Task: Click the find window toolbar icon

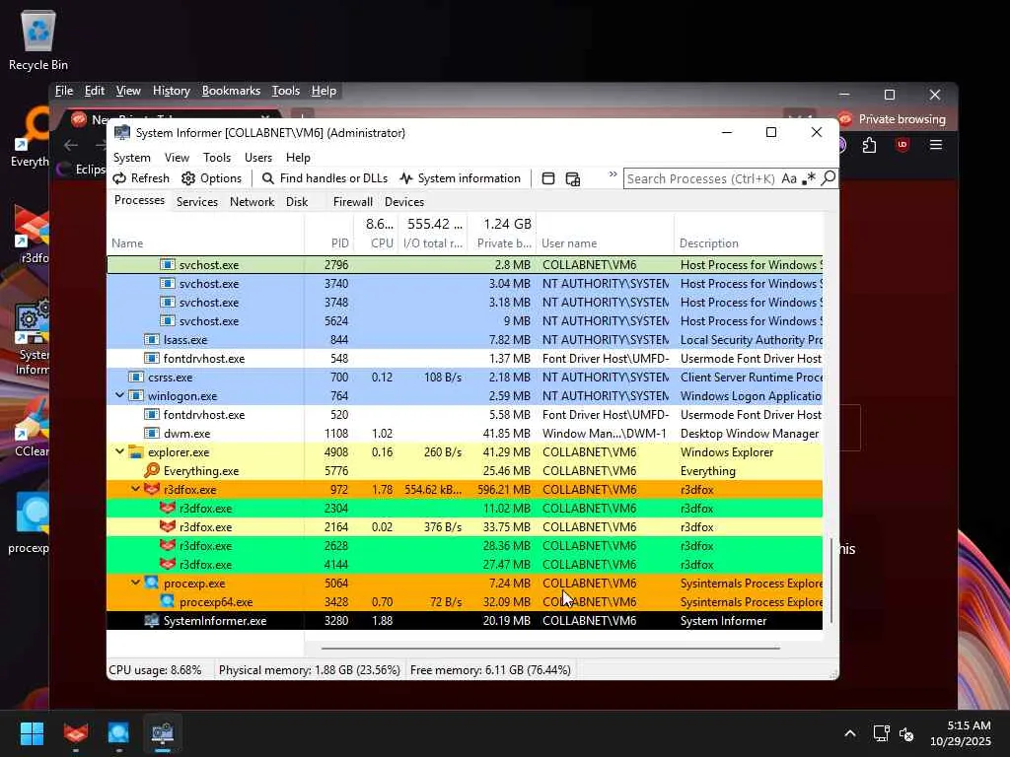Action: 548,178
